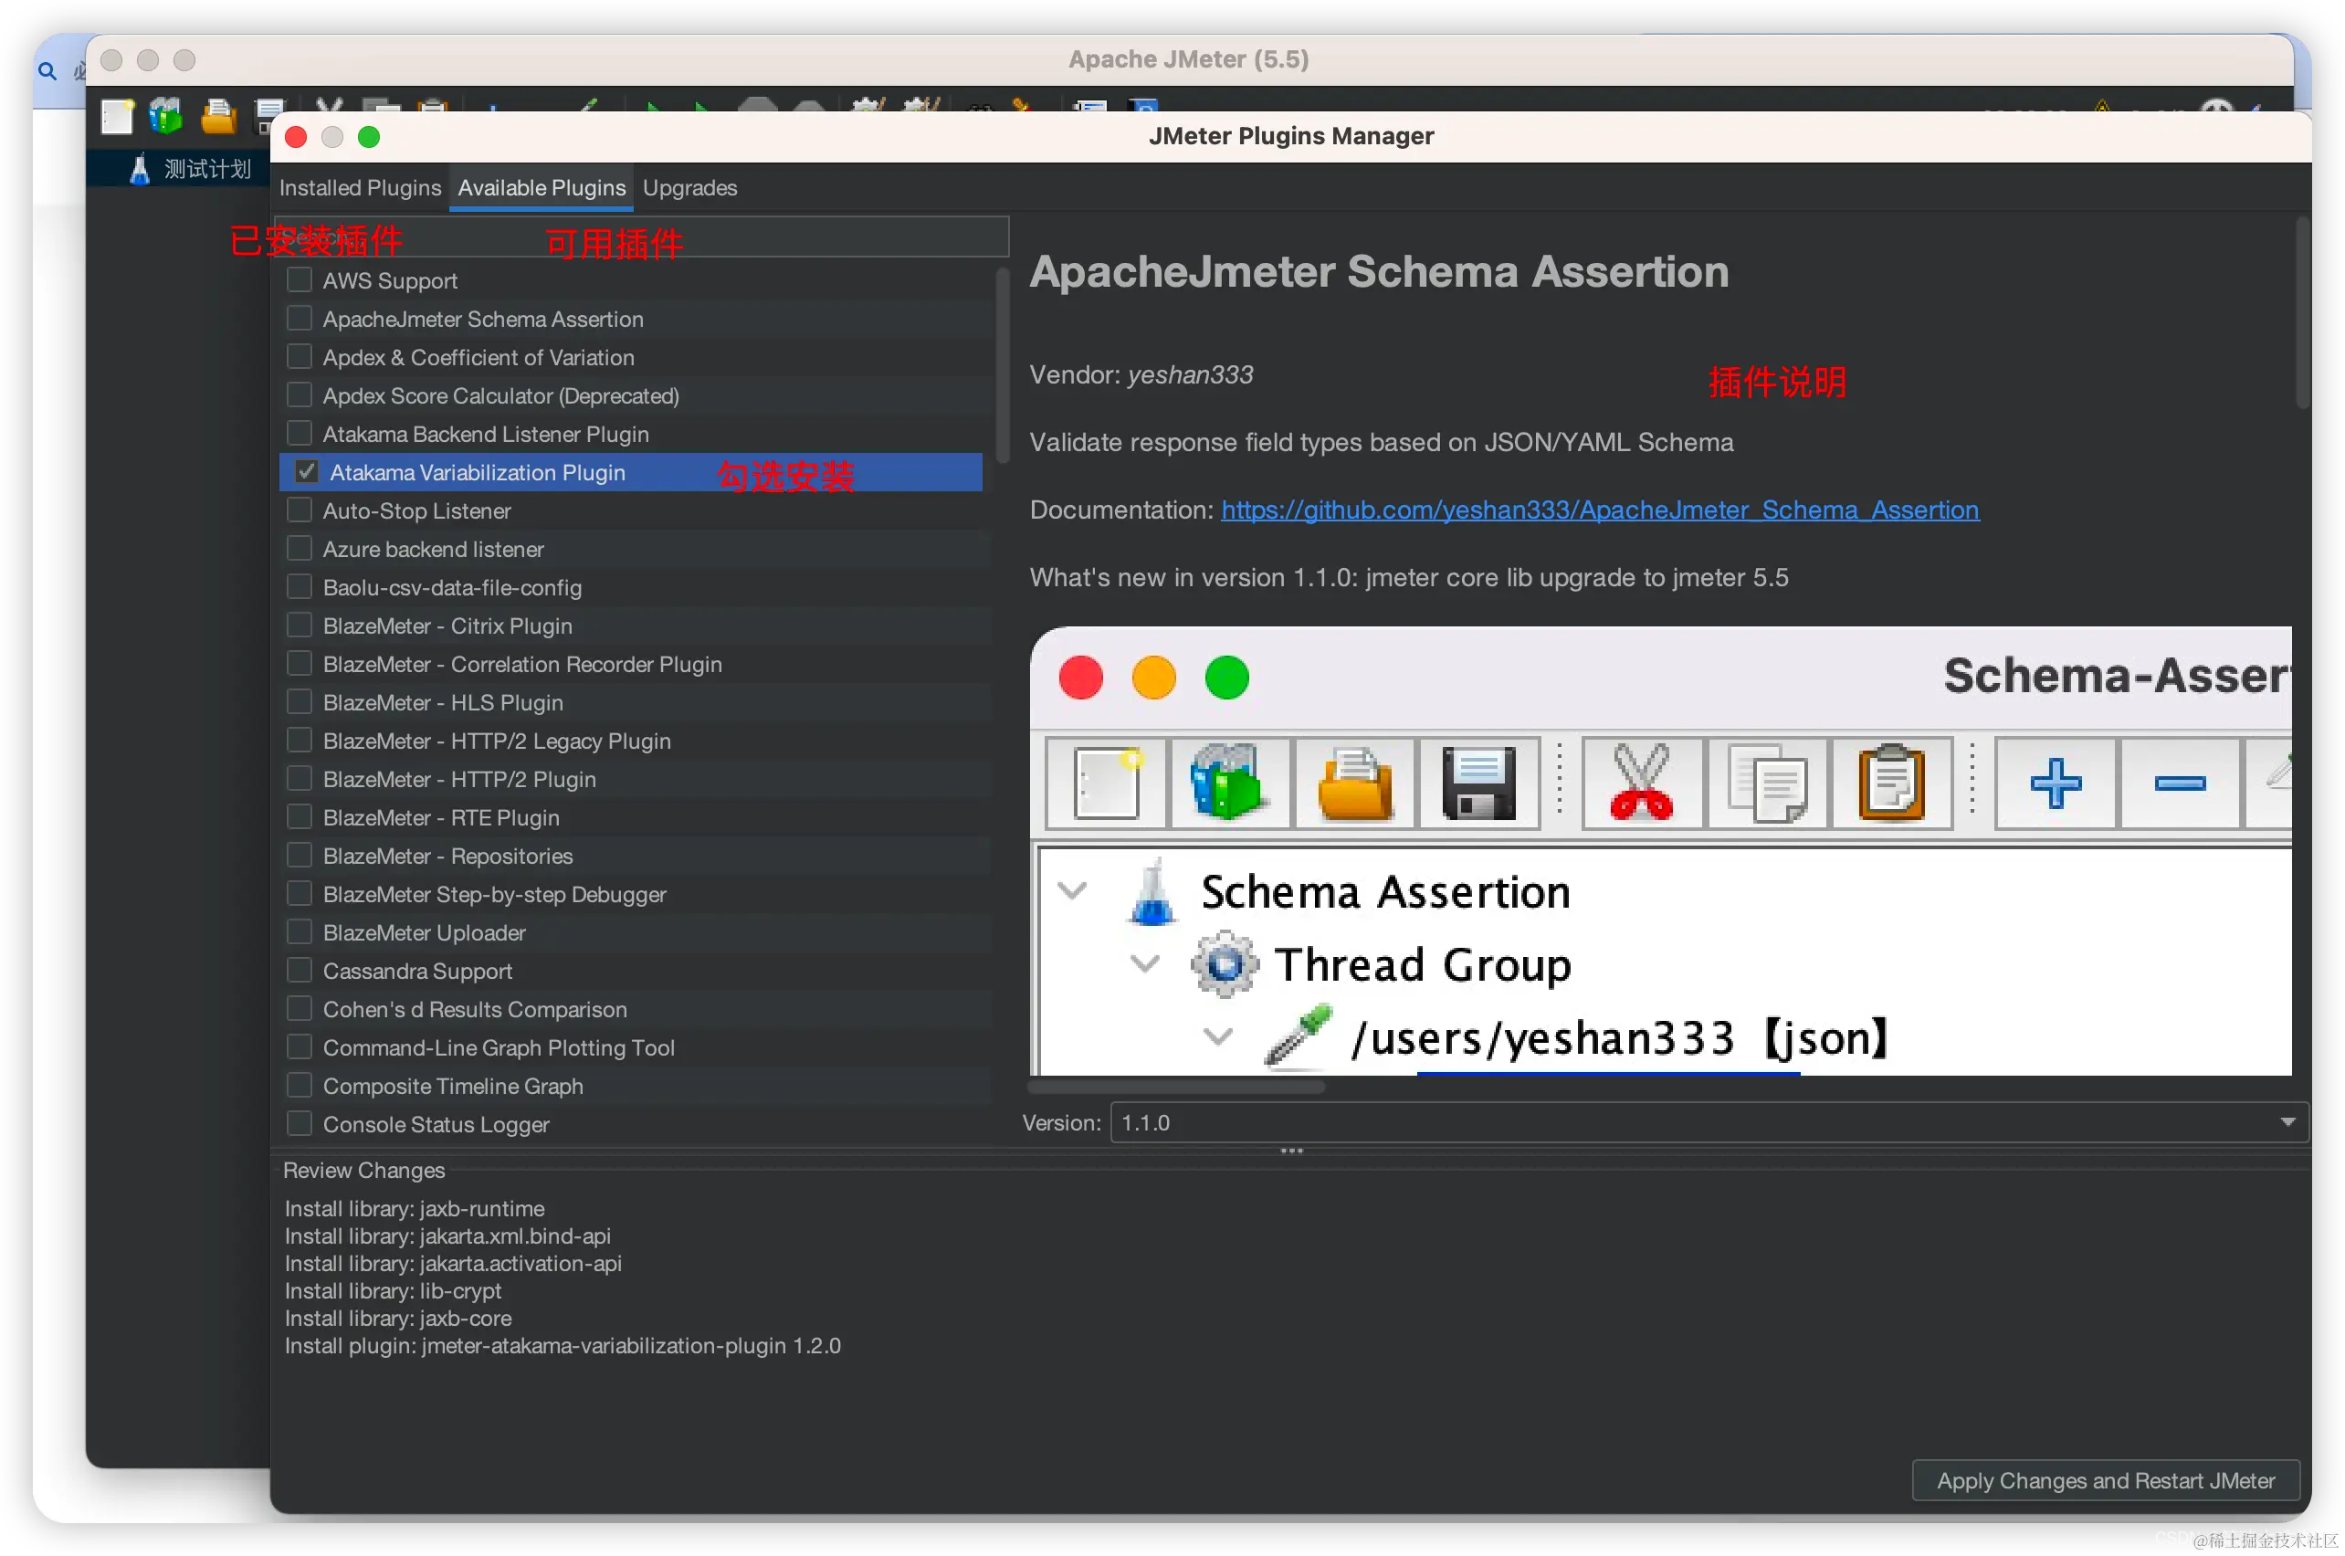The image size is (2345, 1556).
Task: Click the "What's new in version 1.1.0" line
Action: click(x=1408, y=577)
